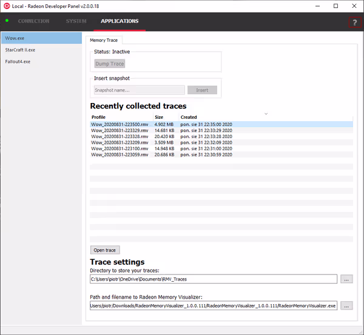
Task: Open the System tab
Action: pyautogui.click(x=76, y=21)
